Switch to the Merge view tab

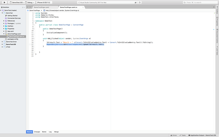[x=56, y=132]
